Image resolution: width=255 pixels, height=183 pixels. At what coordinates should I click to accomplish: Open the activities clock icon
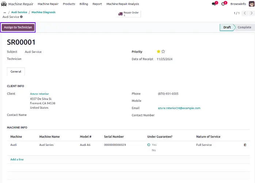[224, 4]
